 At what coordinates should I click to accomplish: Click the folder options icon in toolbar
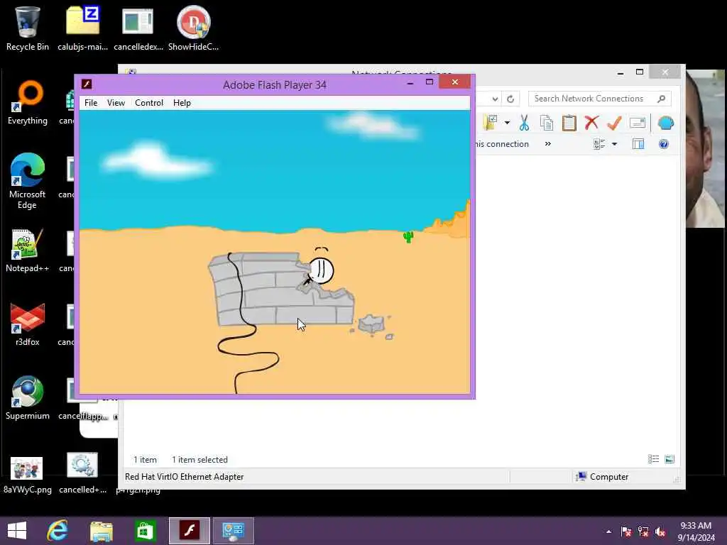point(490,123)
